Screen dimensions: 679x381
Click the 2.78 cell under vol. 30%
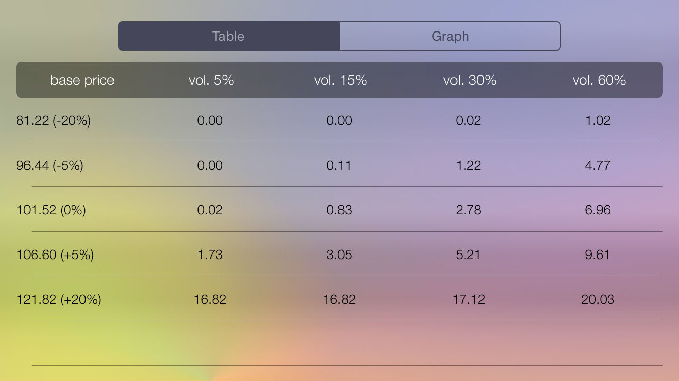point(469,210)
